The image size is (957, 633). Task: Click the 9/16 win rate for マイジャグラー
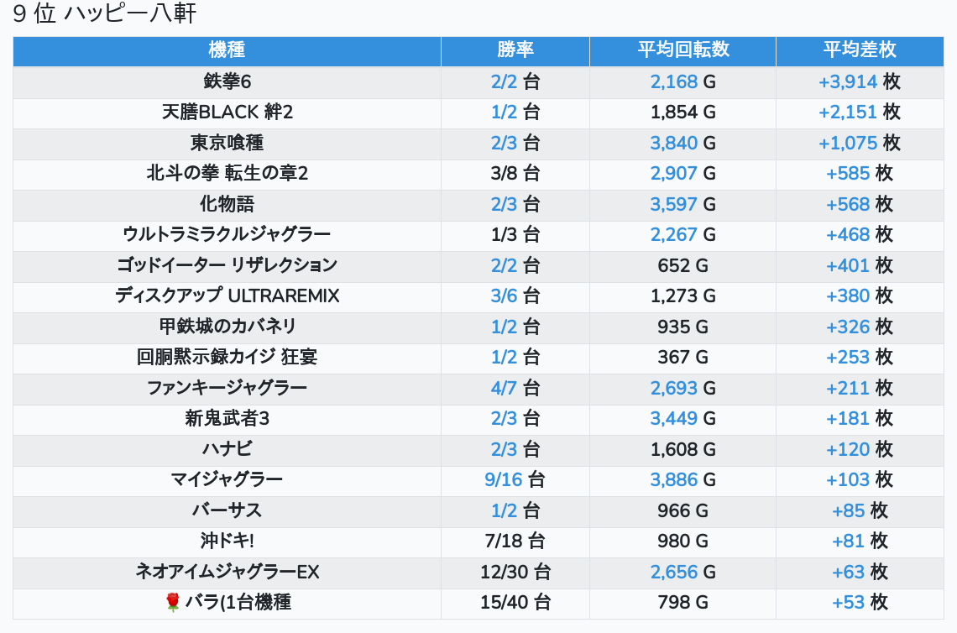[501, 479]
